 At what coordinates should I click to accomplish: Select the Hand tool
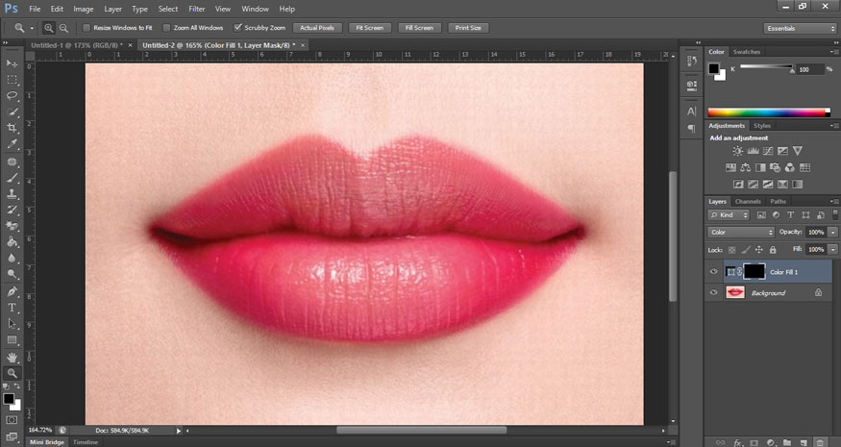coord(12,358)
